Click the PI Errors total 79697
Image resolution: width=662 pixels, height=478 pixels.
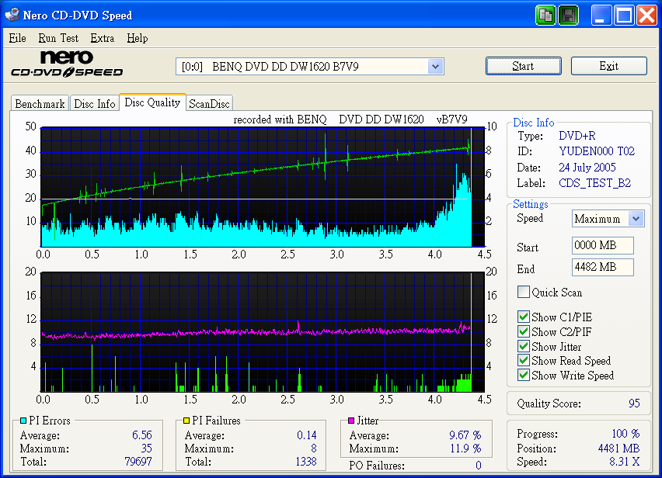(138, 462)
